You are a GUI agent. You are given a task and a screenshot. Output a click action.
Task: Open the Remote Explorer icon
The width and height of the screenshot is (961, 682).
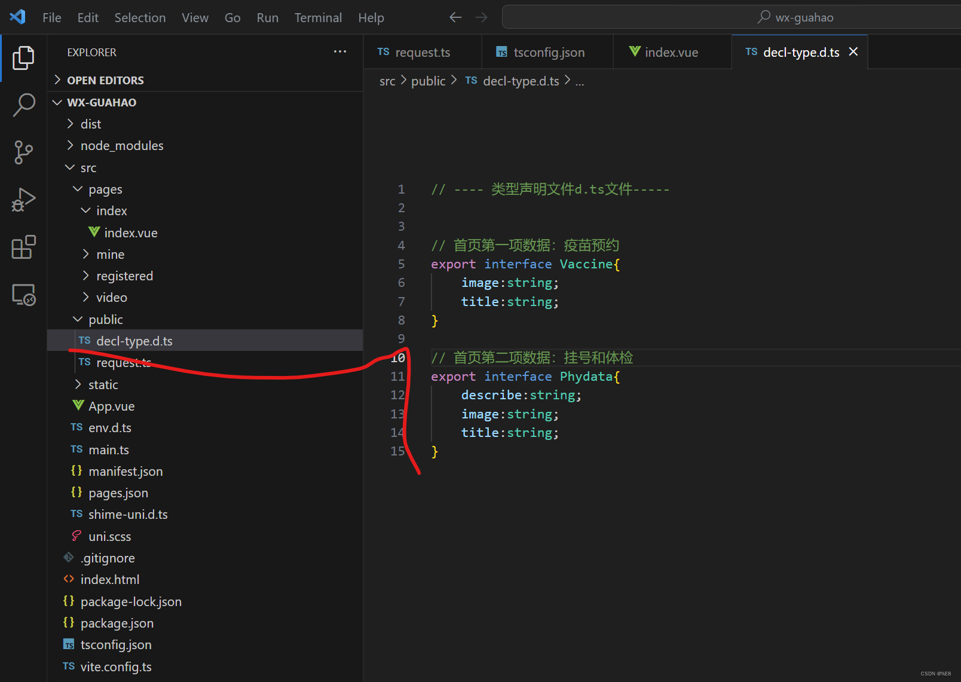(23, 295)
